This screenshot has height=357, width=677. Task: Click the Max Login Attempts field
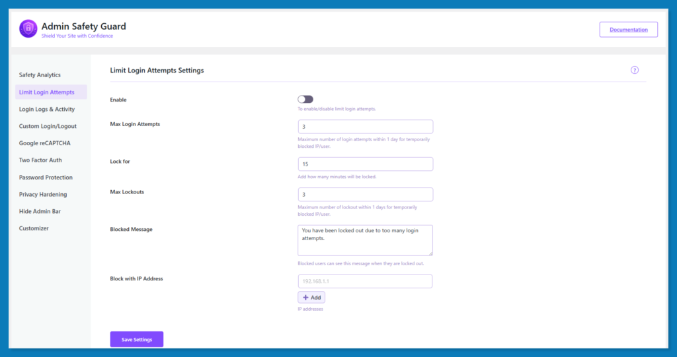(x=366, y=127)
